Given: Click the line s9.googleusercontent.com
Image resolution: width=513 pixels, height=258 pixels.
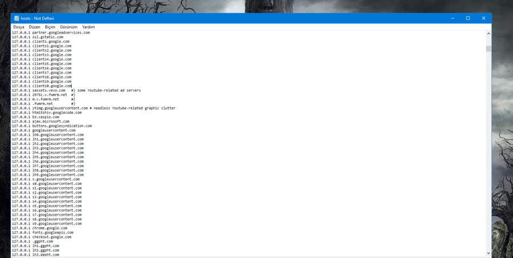Looking at the screenshot, I should 47,223.
